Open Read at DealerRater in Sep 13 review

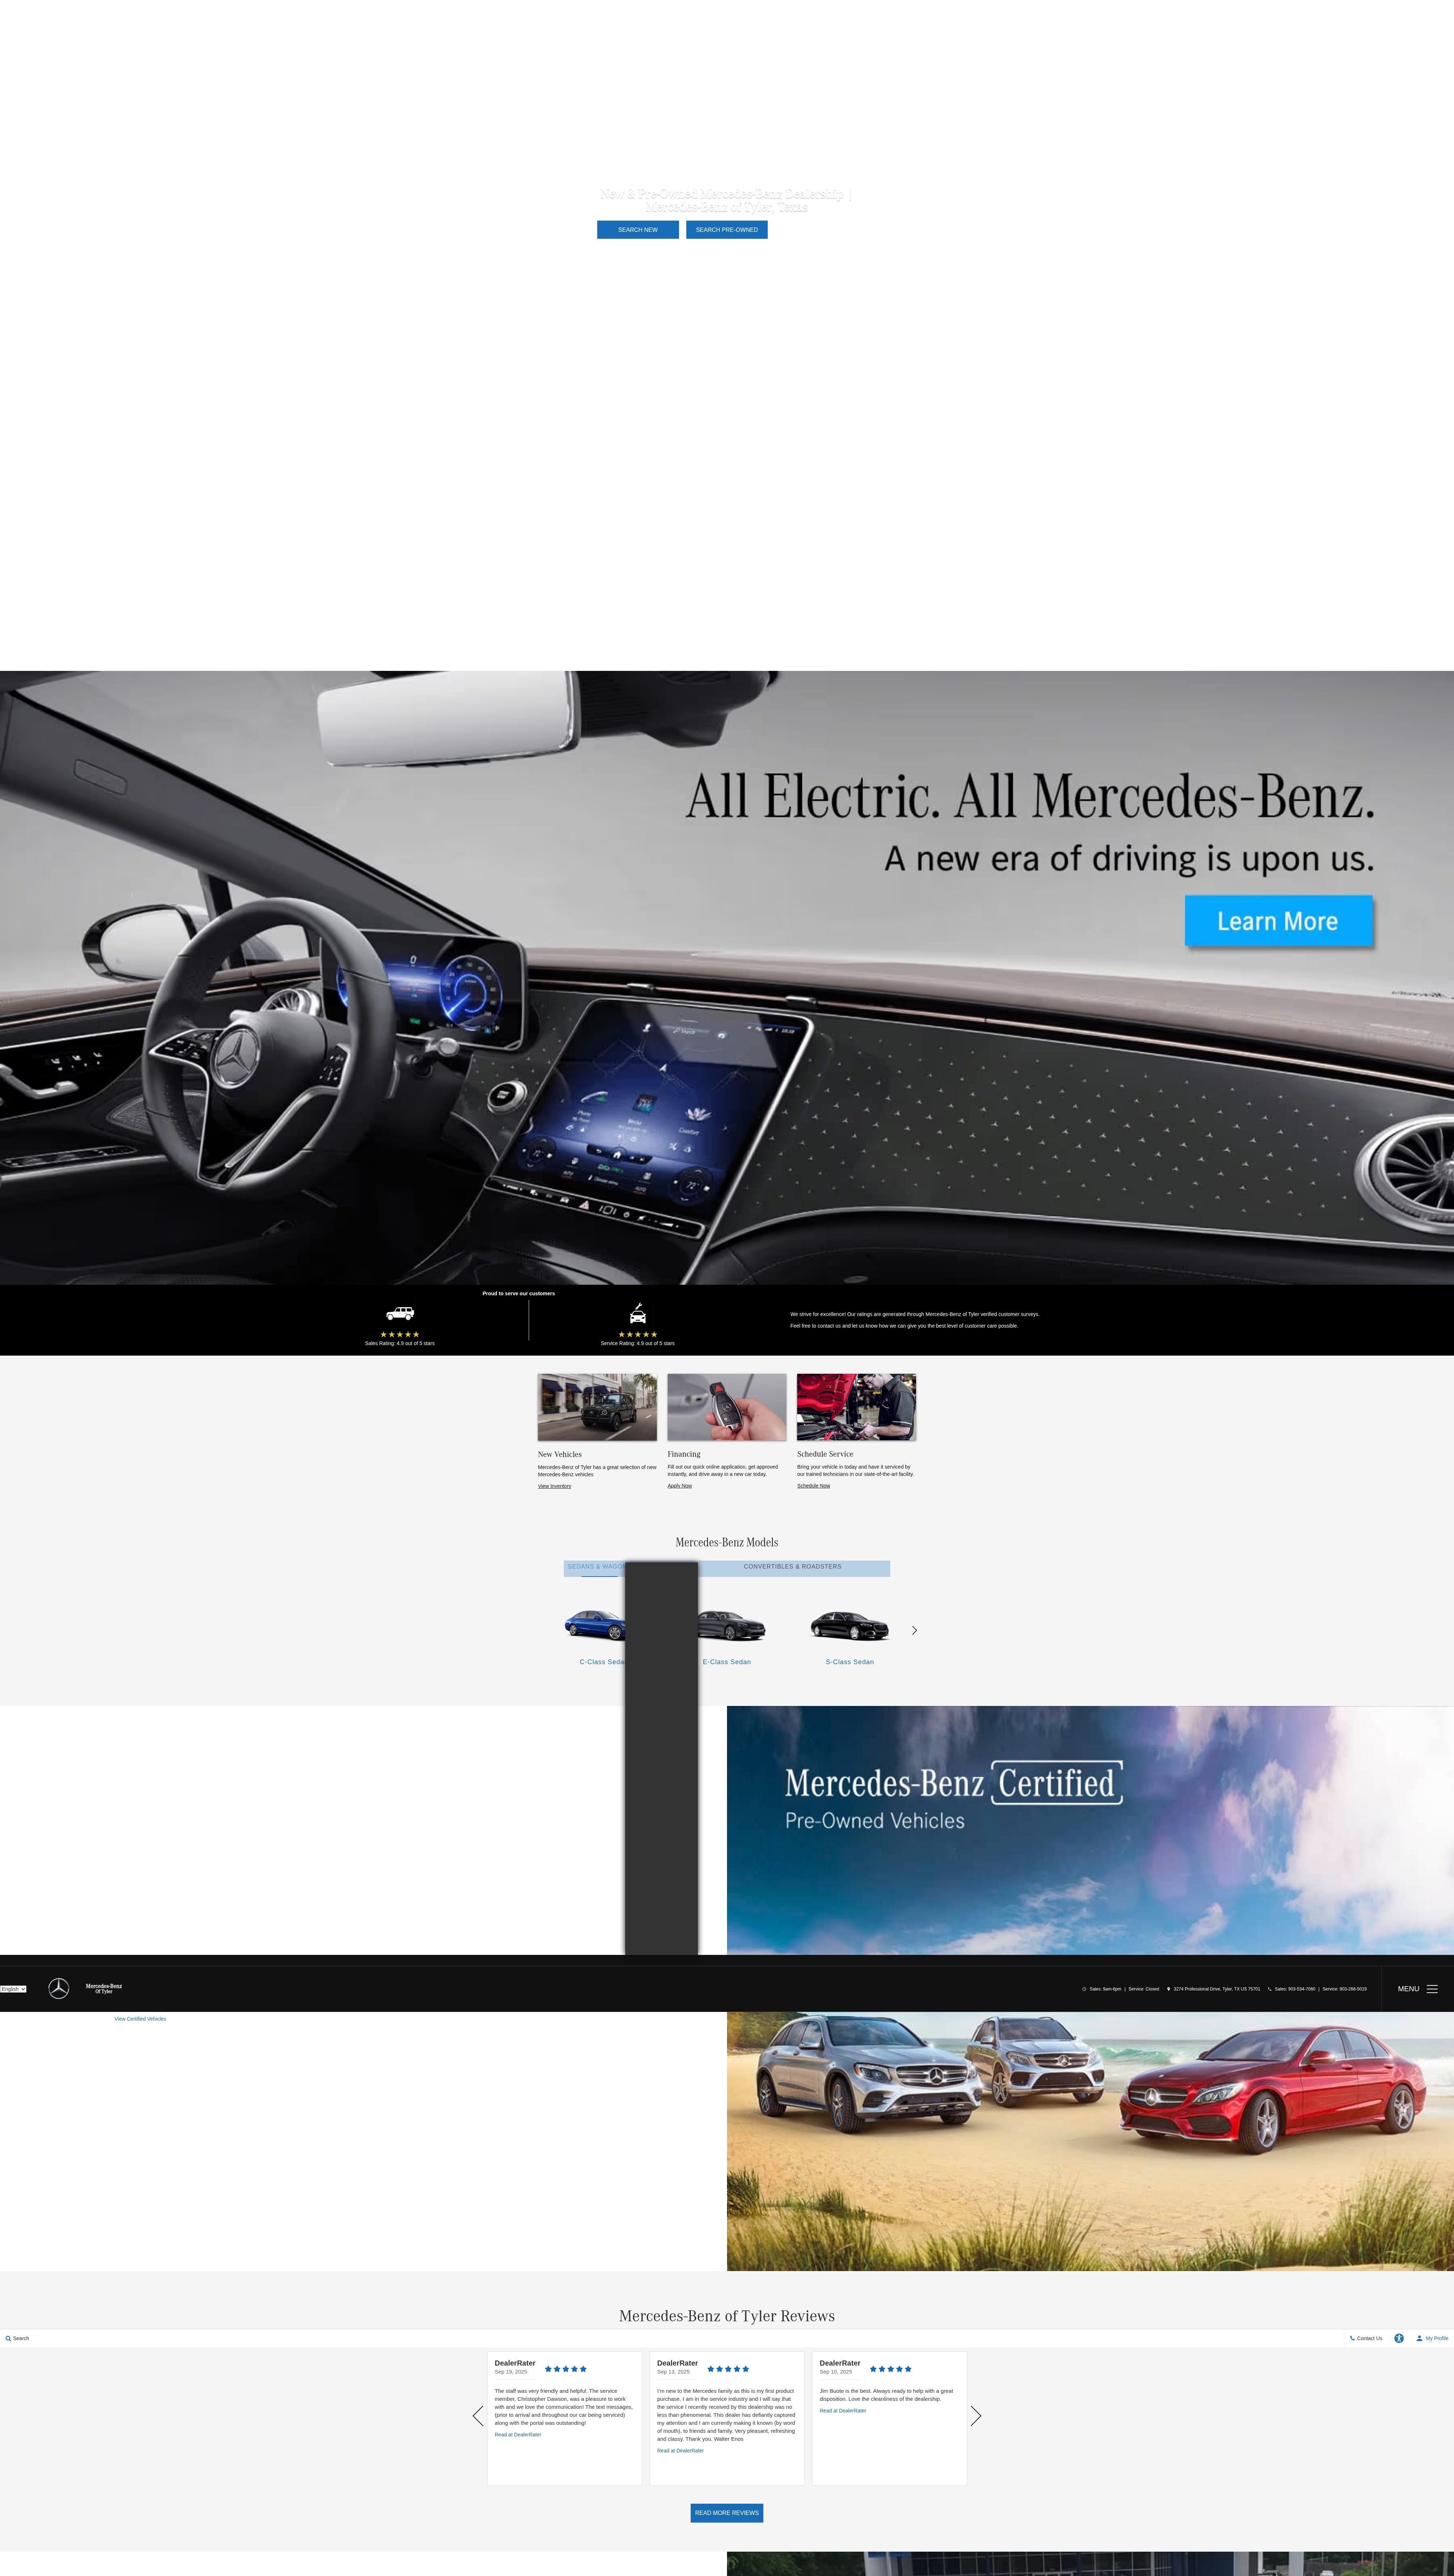coord(680,2451)
